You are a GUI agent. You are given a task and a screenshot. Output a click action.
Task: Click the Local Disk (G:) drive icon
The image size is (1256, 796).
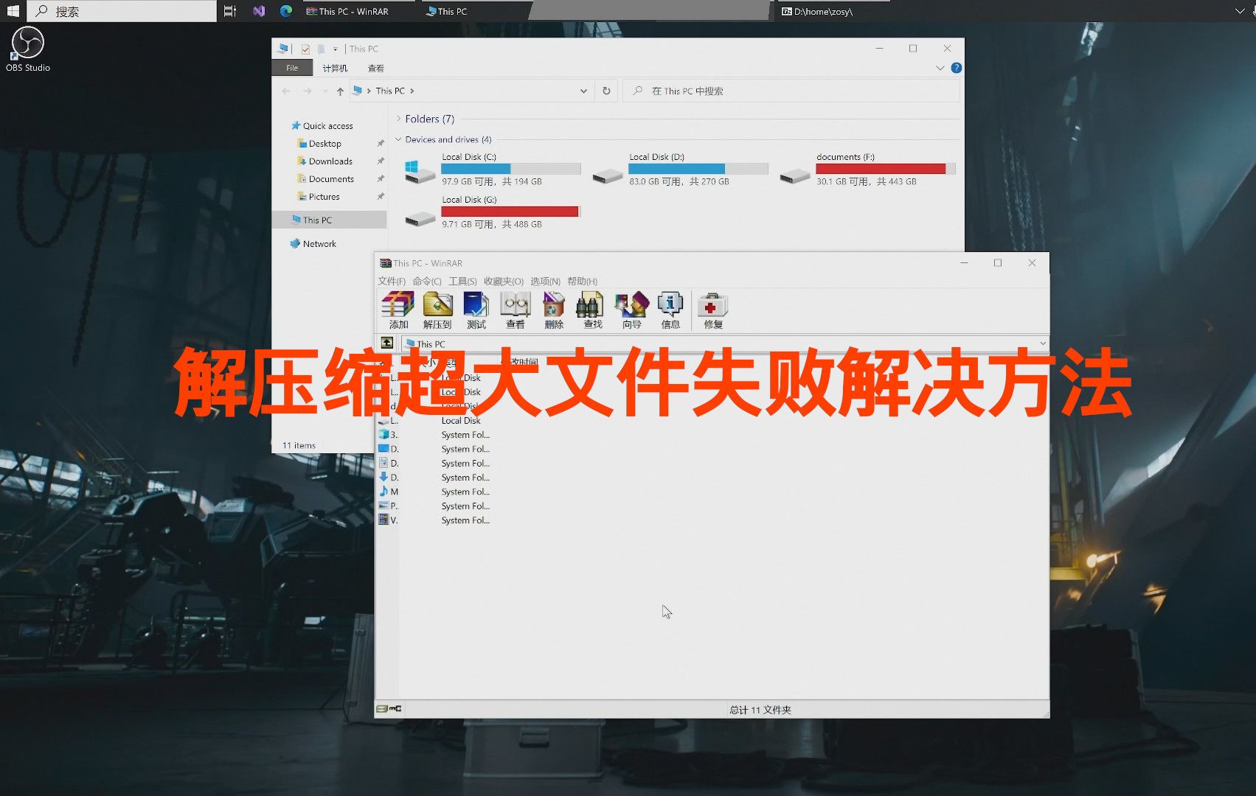(420, 218)
